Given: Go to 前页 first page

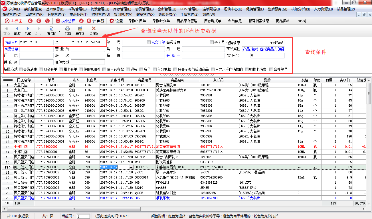Looking at the screenshot, I should click(7, 31).
